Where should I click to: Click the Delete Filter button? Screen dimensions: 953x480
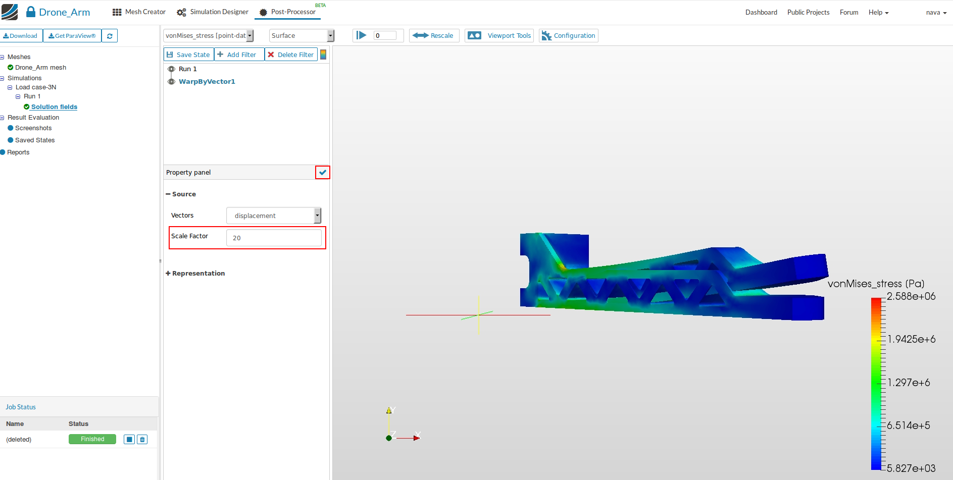click(291, 55)
